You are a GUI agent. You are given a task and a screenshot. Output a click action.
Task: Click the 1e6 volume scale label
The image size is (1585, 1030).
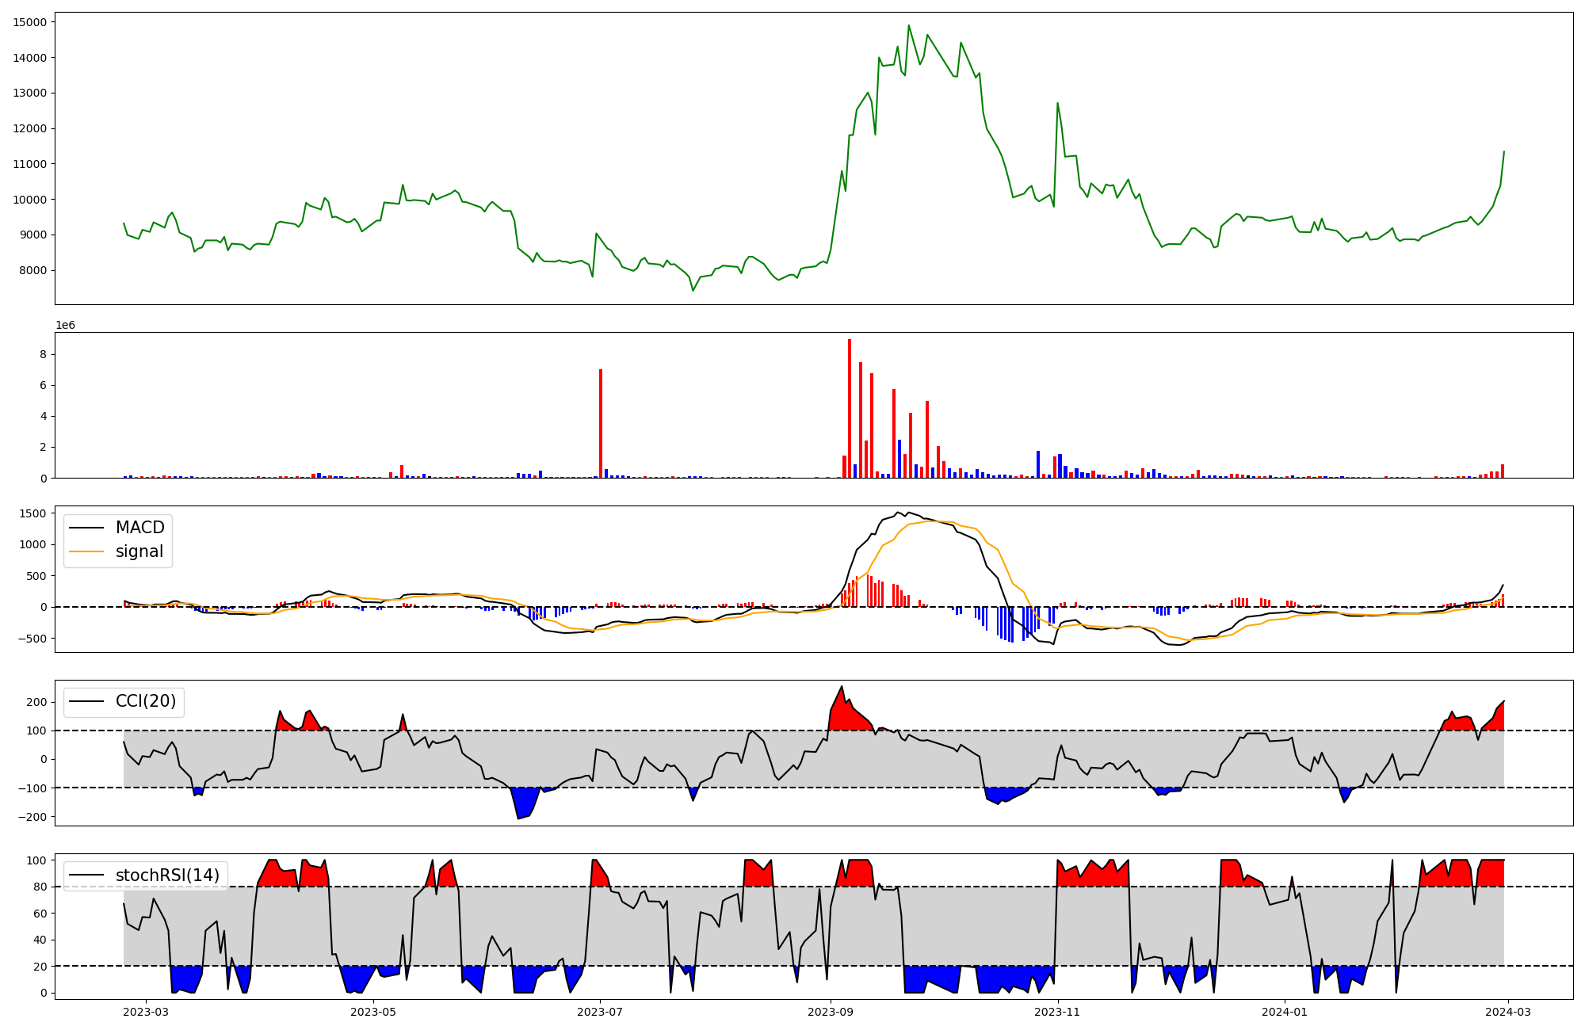point(65,326)
